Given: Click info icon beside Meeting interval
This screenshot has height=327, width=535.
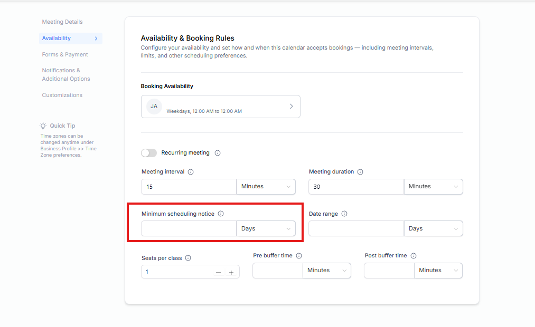Looking at the screenshot, I should (191, 172).
